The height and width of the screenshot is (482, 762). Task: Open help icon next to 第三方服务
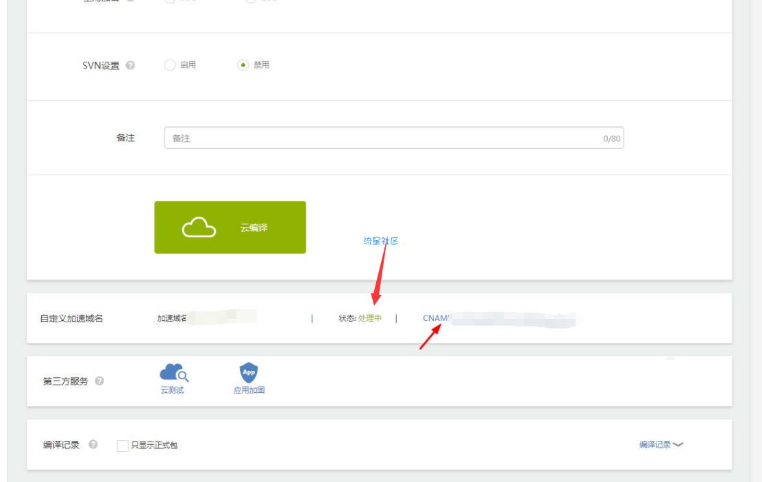pos(99,381)
